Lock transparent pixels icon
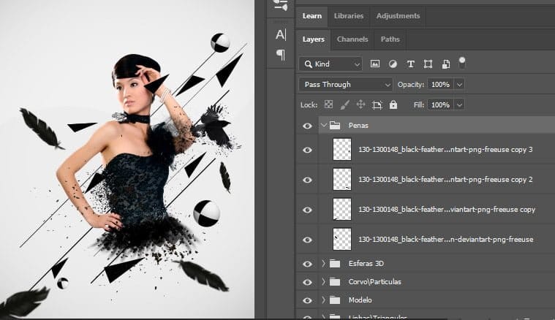The width and height of the screenshot is (555, 320). (328, 104)
